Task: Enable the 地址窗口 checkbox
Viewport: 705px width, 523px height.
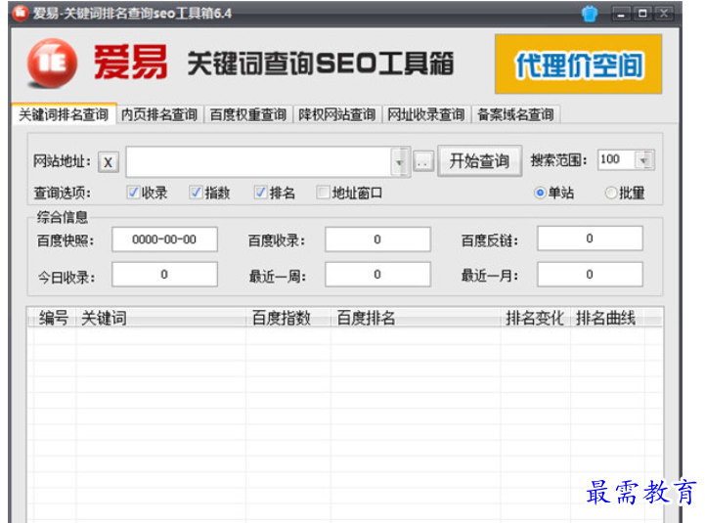Action: [323, 193]
